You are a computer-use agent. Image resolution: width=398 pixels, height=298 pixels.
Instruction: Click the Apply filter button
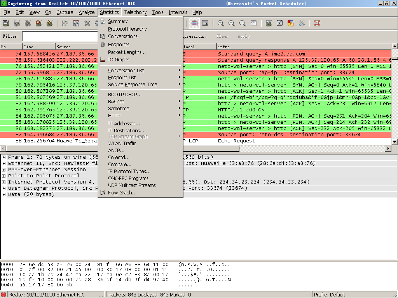point(244,36)
